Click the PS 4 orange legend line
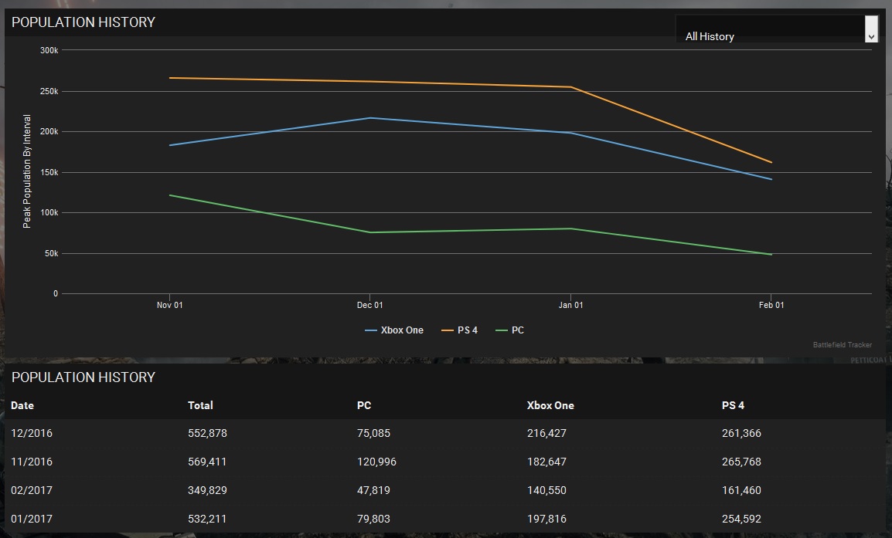The height and width of the screenshot is (538, 892). coord(448,330)
